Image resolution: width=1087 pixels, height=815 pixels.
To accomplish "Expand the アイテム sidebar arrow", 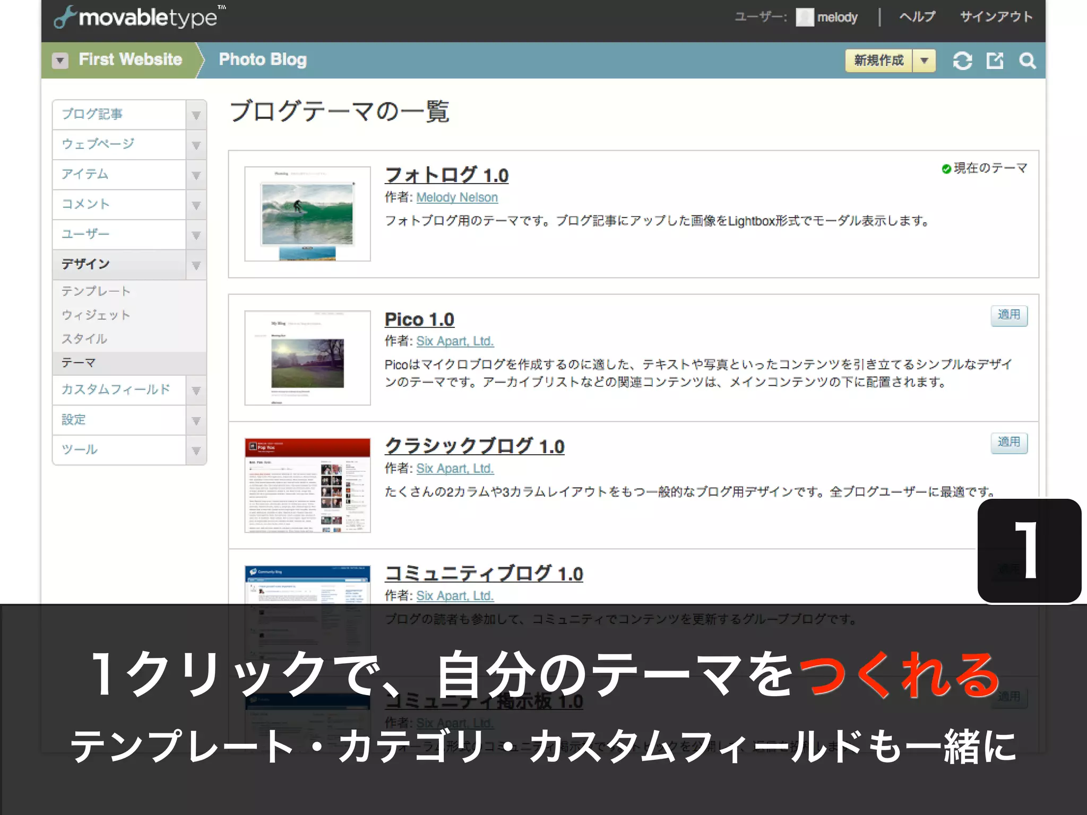I will point(196,175).
